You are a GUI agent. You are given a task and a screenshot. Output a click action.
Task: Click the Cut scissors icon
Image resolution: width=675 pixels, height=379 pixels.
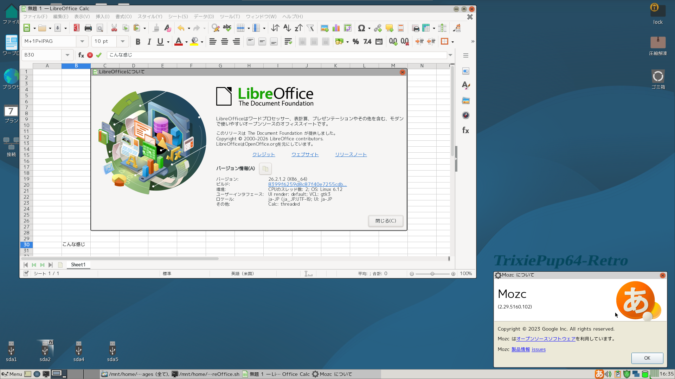[114, 28]
